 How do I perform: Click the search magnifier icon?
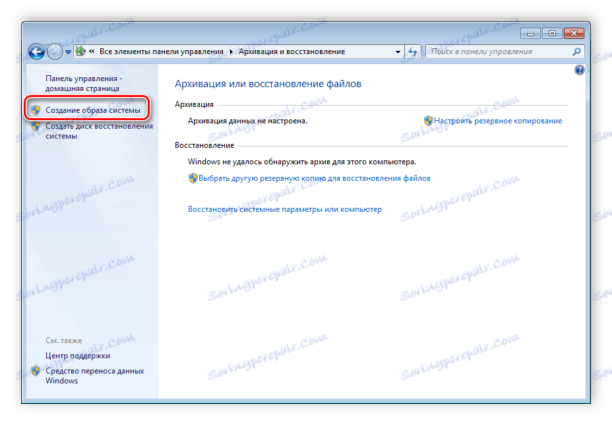click(x=576, y=51)
